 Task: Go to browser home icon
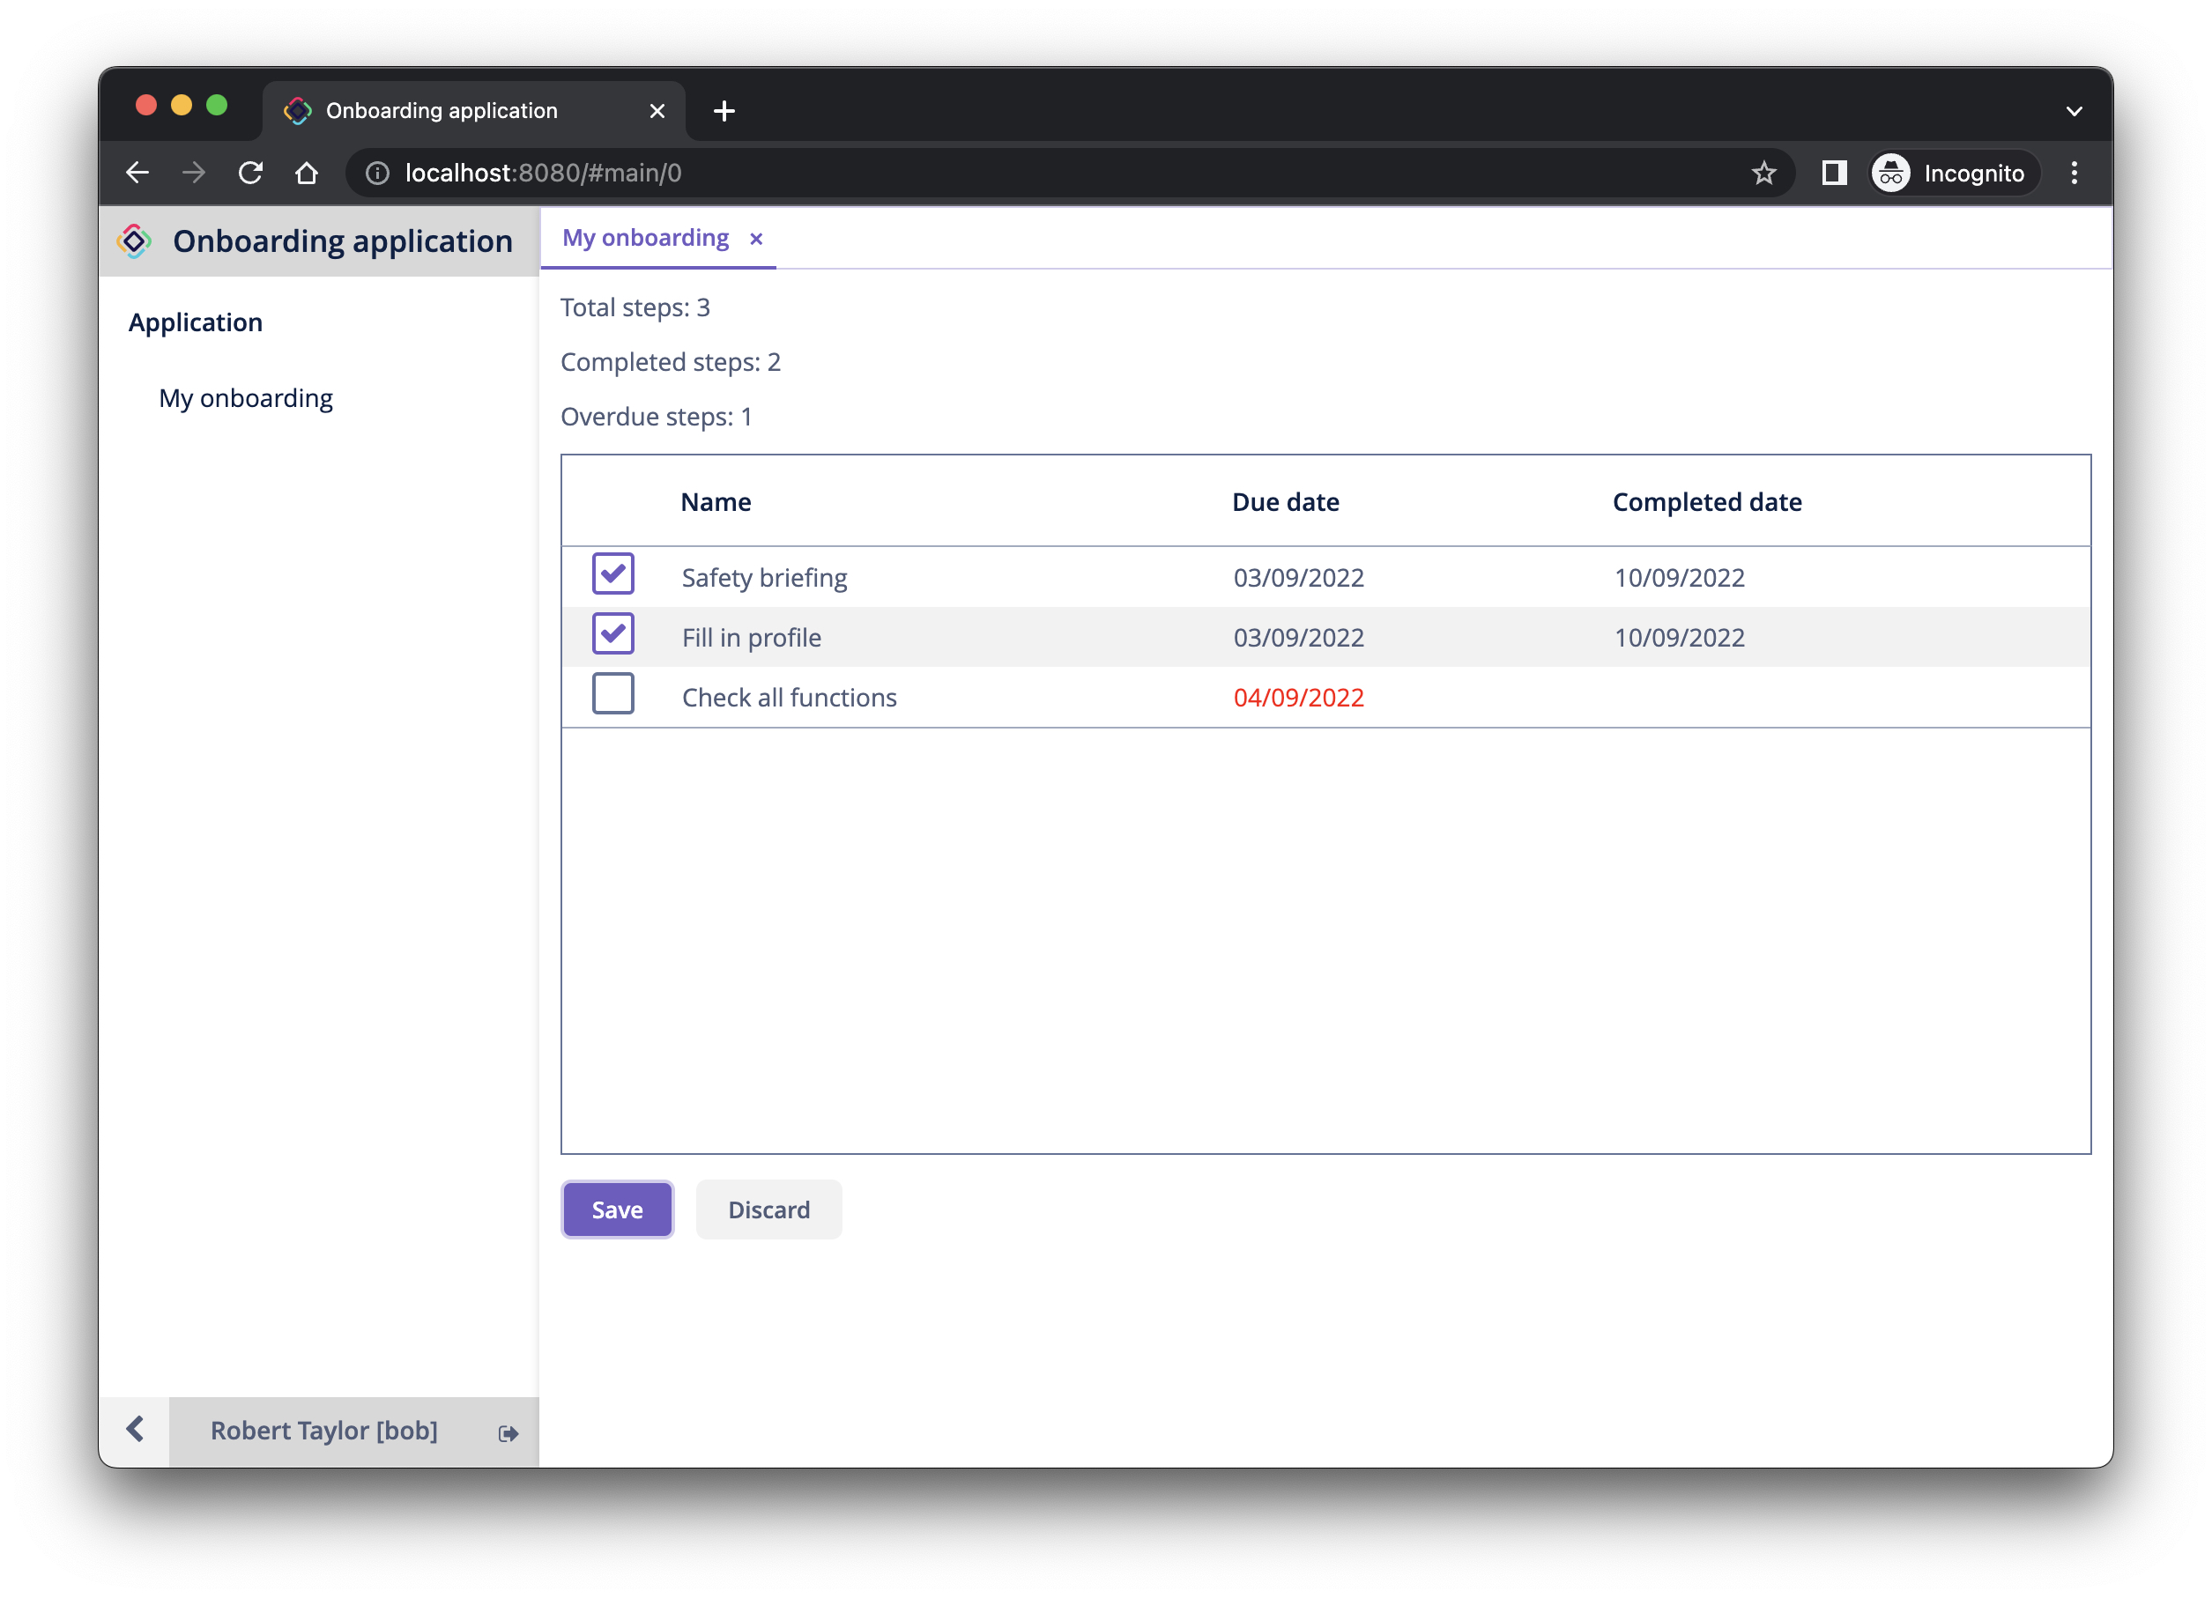pyautogui.click(x=308, y=173)
